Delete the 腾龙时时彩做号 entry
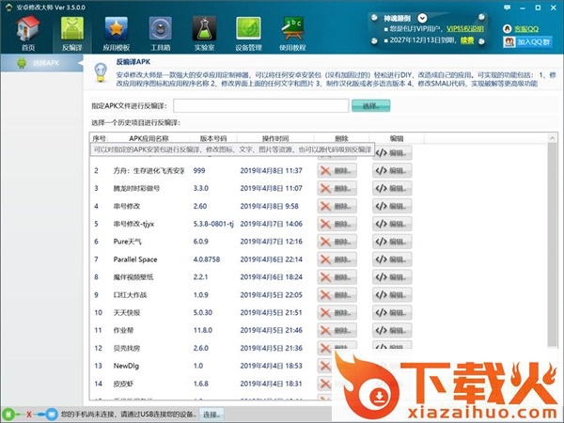Screen dimensions: 564x423 [337, 188]
